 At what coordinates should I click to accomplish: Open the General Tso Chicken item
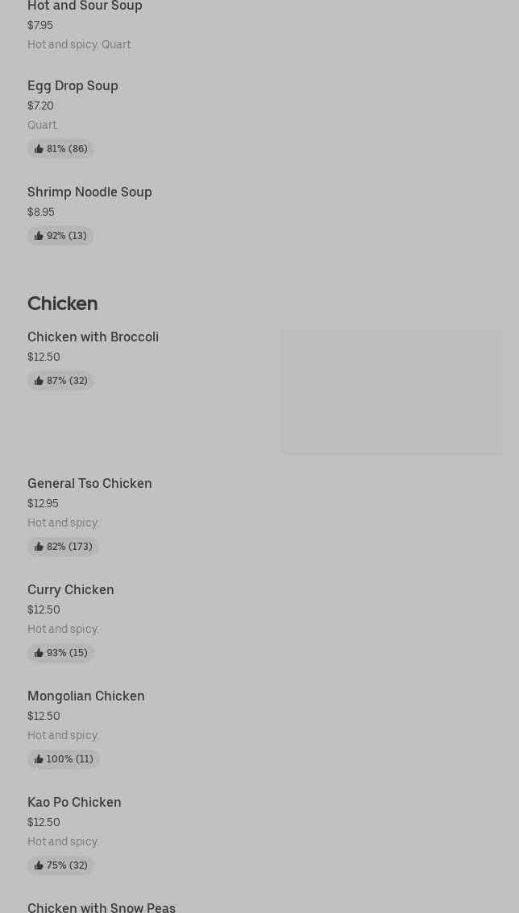[x=89, y=484]
